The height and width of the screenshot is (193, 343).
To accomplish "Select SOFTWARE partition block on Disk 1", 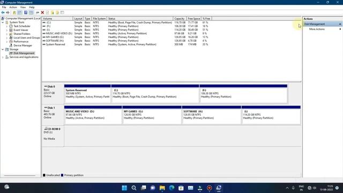I will (x=211, y=115).
